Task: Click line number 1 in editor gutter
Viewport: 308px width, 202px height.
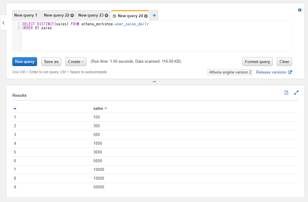Action: 19,24
